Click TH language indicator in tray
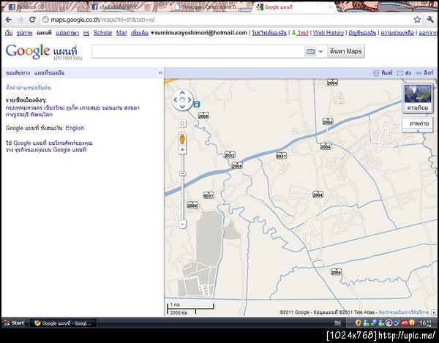Viewport: 439px width, 343px height. [x=337, y=323]
